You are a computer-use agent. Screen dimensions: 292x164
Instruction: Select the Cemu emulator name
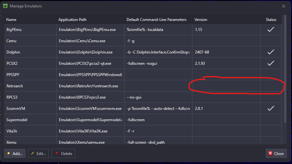11,41
